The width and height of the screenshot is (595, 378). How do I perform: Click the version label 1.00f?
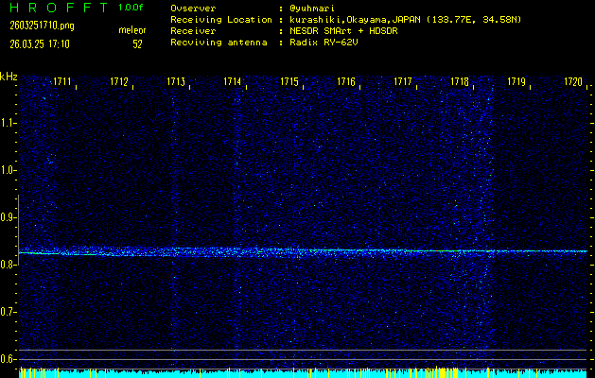(131, 8)
